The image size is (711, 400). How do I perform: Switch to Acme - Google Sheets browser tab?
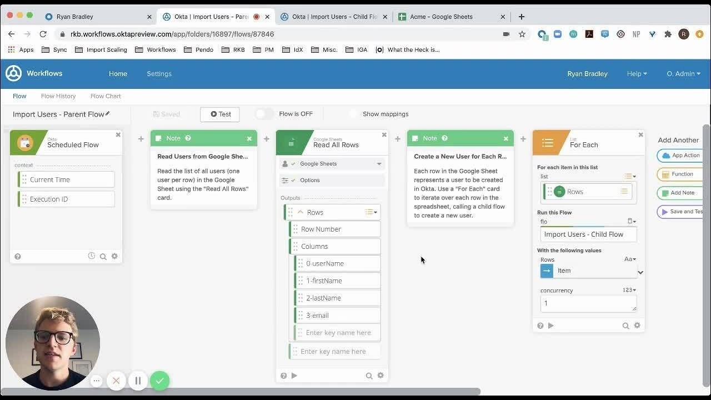452,17
